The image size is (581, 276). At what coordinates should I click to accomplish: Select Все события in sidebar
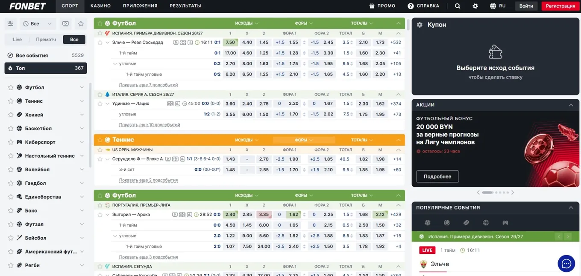46,55
